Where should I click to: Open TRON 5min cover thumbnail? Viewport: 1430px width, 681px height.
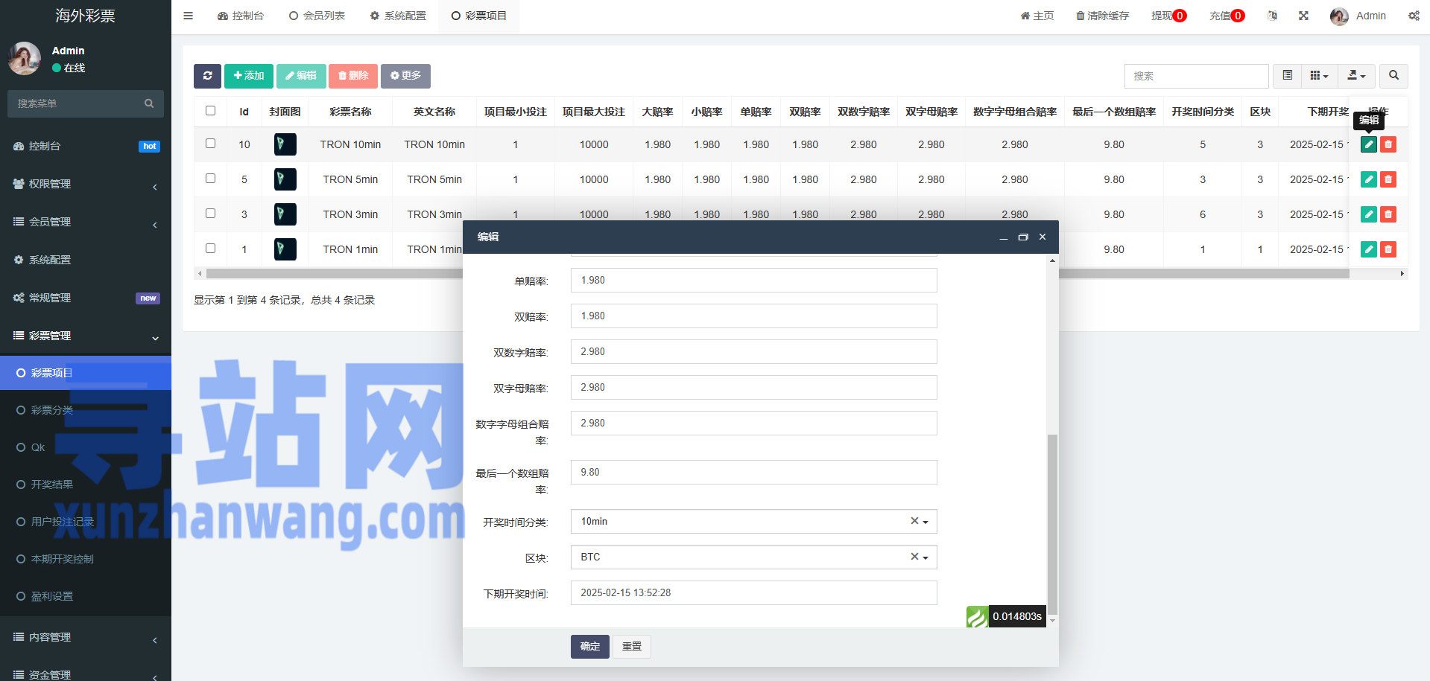[x=285, y=179]
